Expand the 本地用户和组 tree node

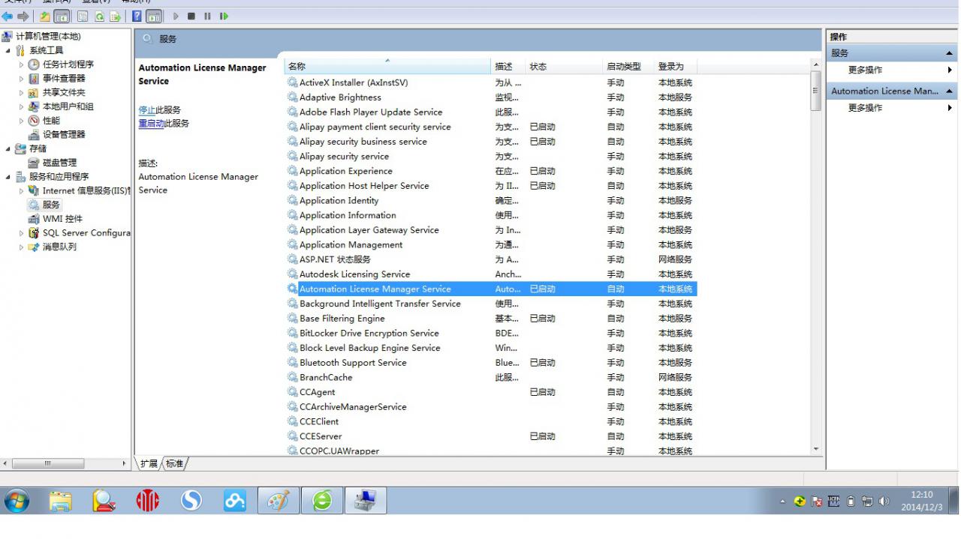(22, 106)
